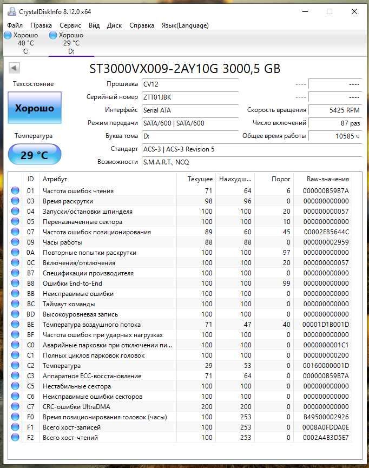Click status orb for F1 Всего хост-записей
The width and height of the screenshot is (369, 468).
pos(15,427)
